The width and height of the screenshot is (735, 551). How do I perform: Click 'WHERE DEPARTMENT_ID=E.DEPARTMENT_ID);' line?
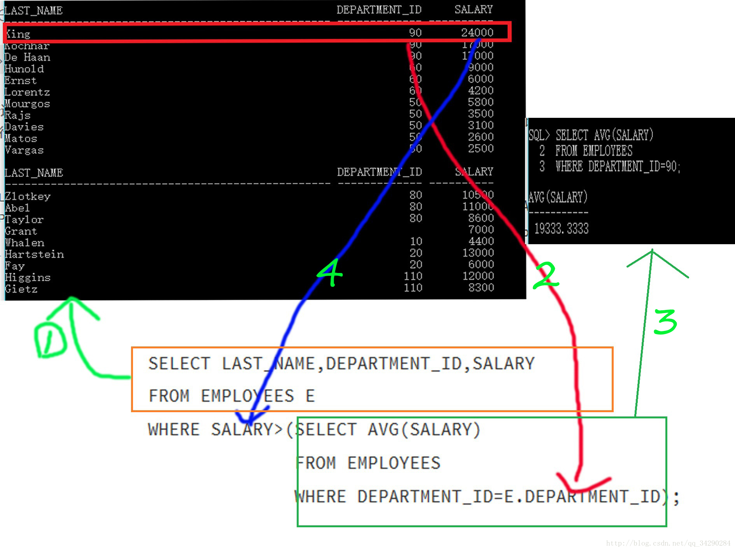[487, 497]
